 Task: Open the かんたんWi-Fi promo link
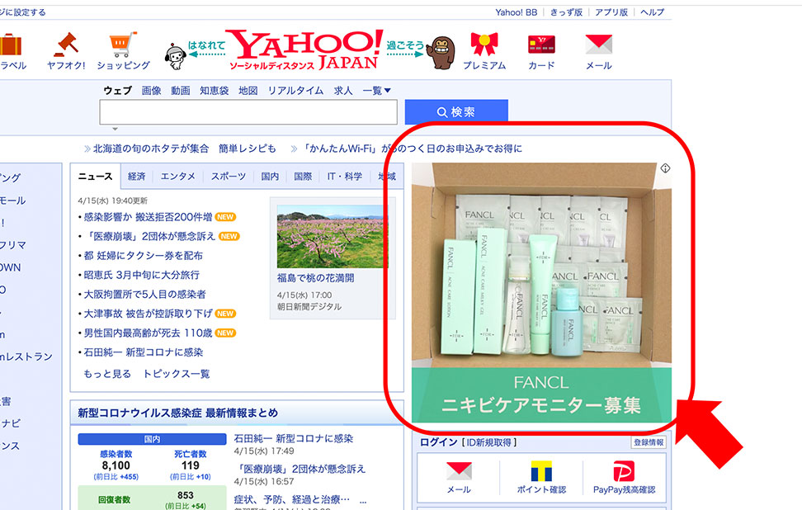tap(412, 149)
